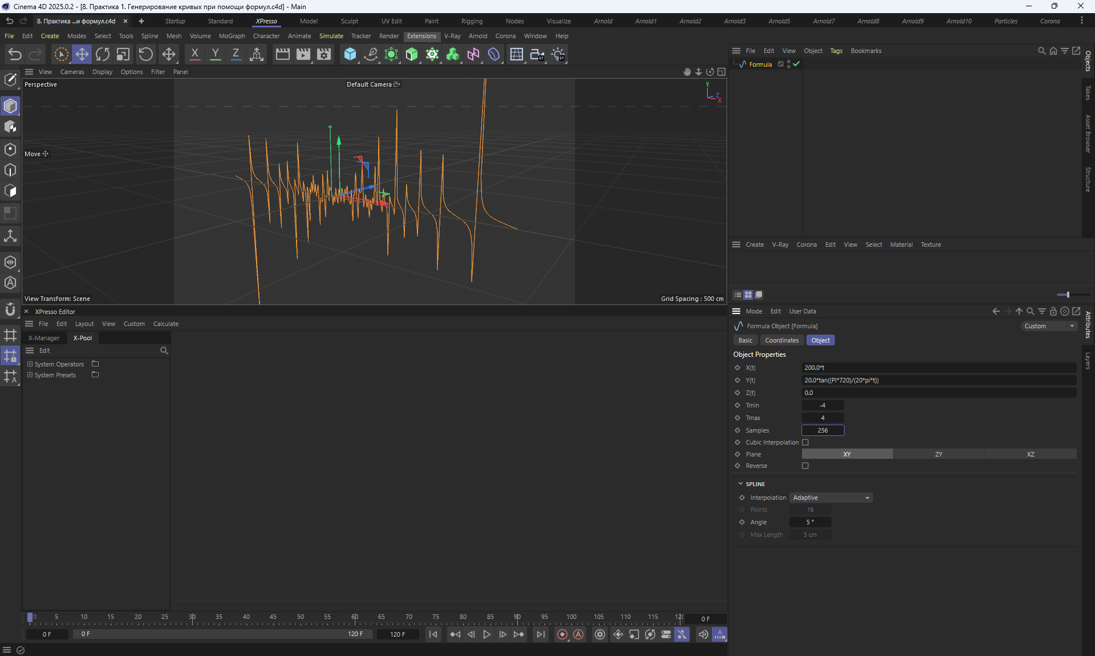The image size is (1095, 656).
Task: Open the Interpolation Adaptive dropdown
Action: click(x=831, y=498)
